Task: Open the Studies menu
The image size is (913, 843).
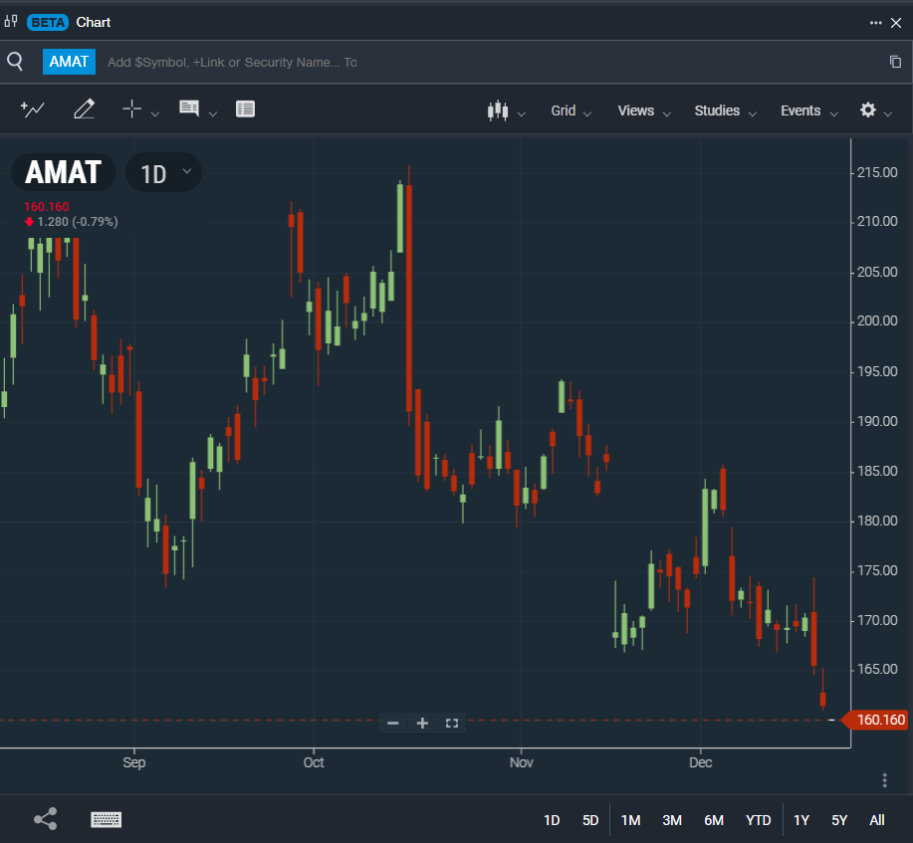Action: point(725,110)
